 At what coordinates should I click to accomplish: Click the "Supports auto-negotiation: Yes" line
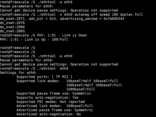pyautogui.click(x=47, y=97)
